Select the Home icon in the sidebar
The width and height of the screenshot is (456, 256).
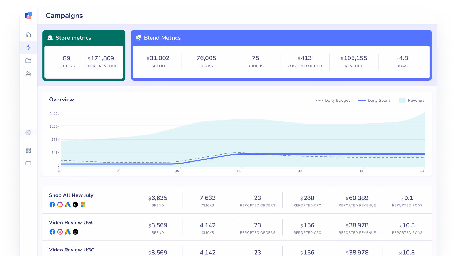tap(28, 34)
